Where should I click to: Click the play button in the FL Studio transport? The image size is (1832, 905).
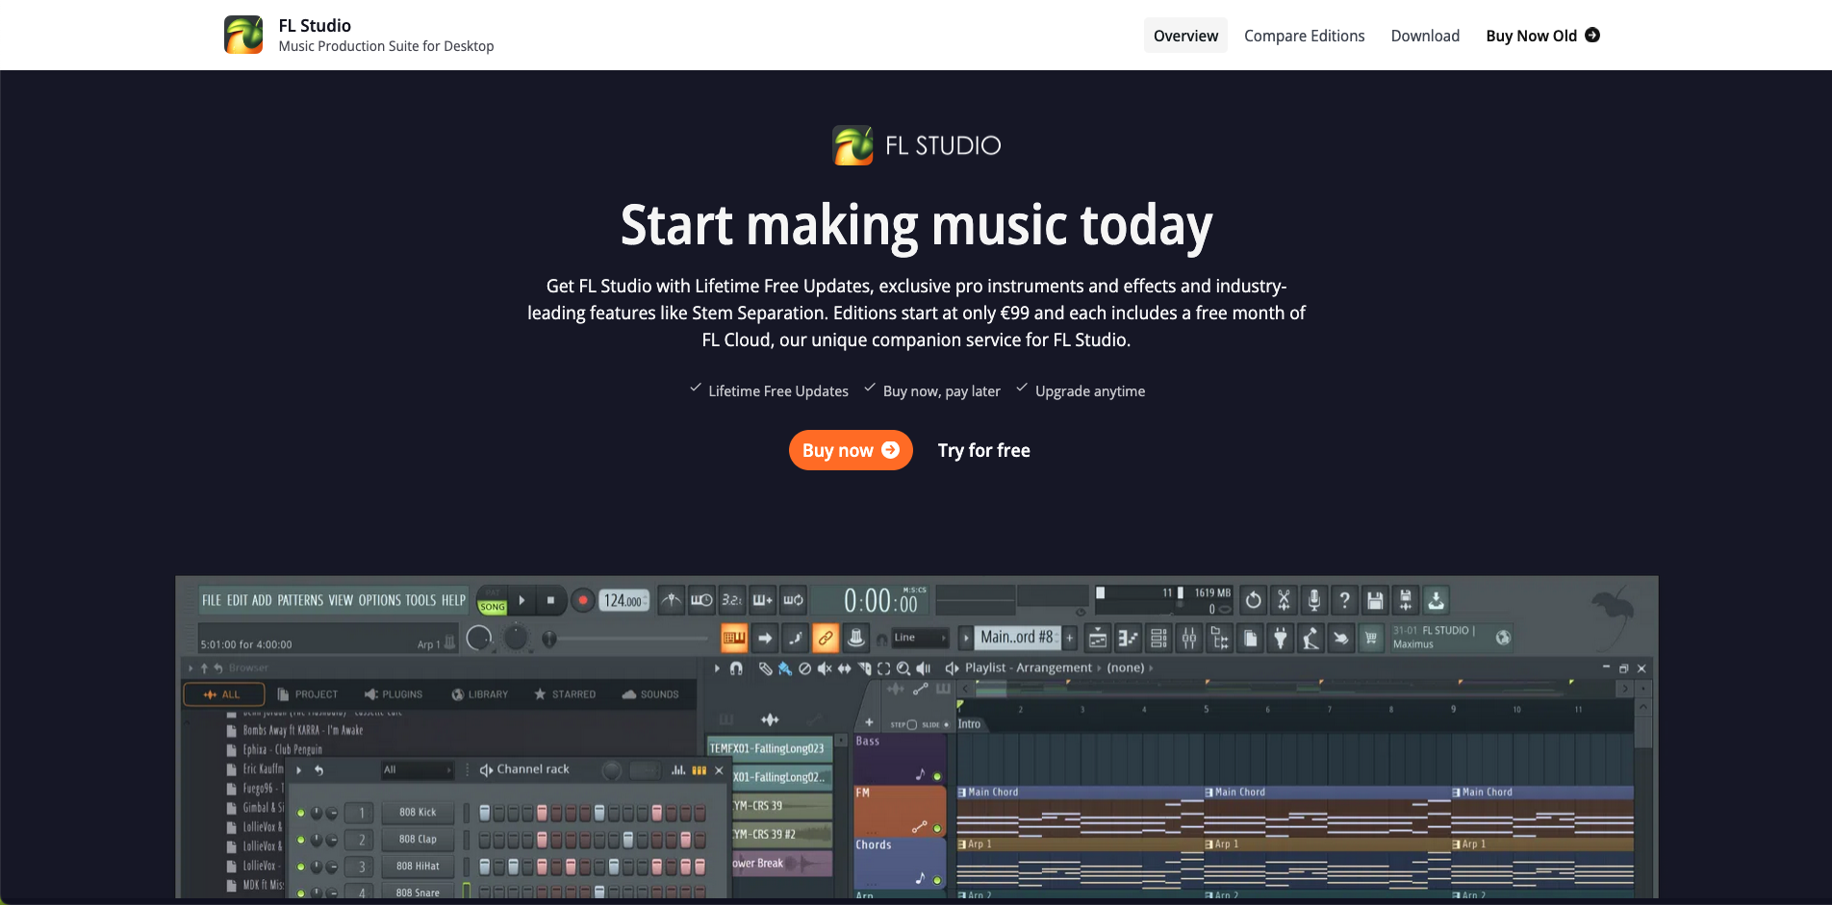point(522,600)
